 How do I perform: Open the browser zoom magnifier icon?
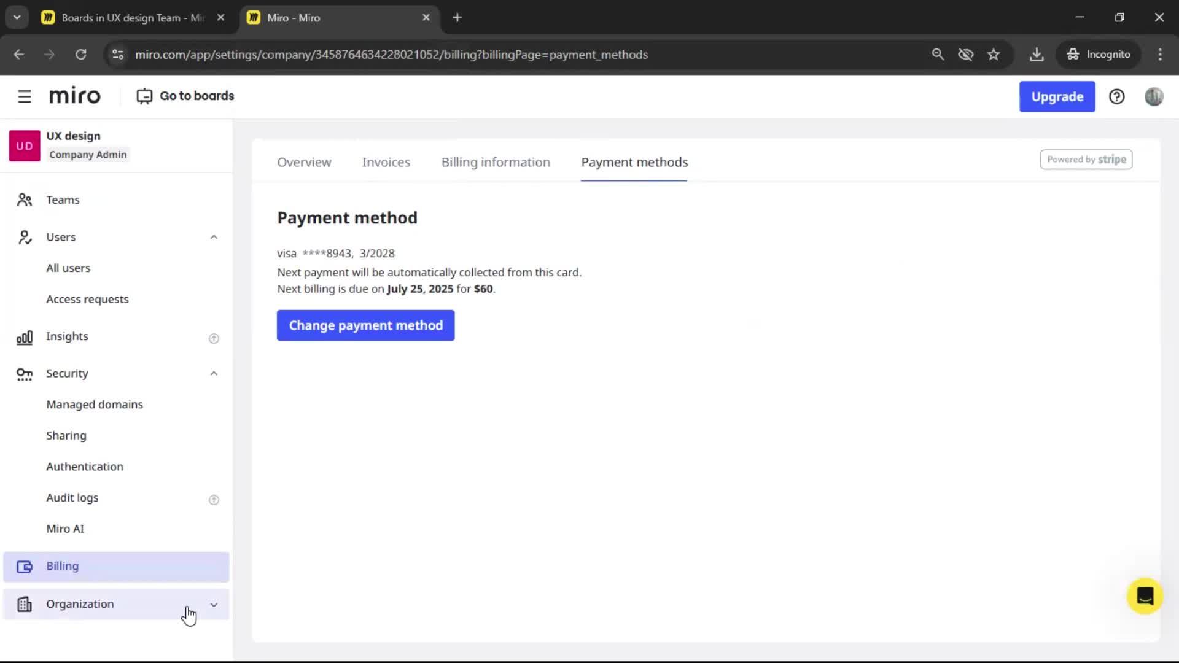pyautogui.click(x=938, y=55)
